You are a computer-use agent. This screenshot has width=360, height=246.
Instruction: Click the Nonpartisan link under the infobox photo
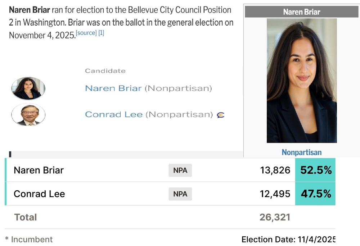(302, 152)
